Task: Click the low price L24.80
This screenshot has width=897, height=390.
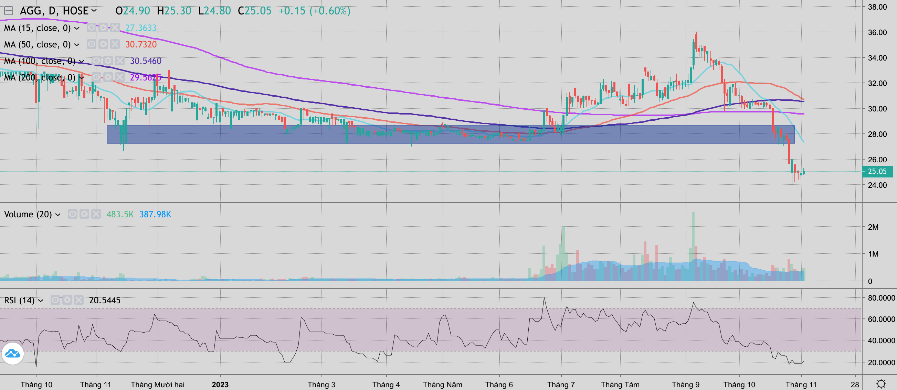Action: [x=214, y=11]
